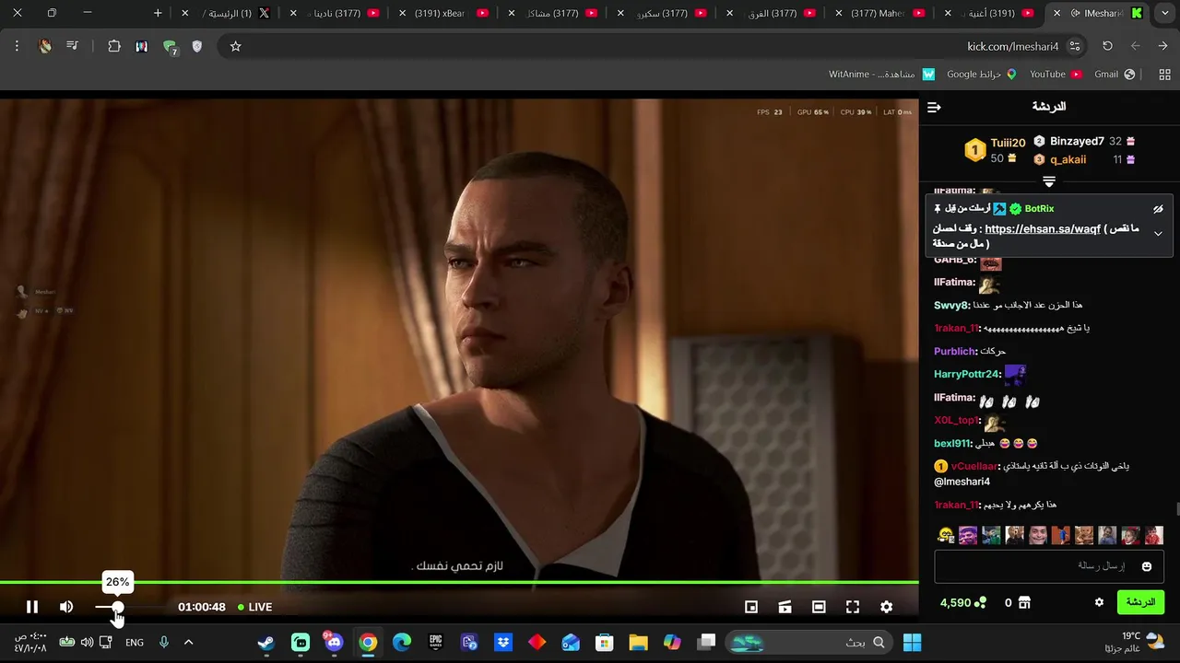Open the shield extension icon

196,46
